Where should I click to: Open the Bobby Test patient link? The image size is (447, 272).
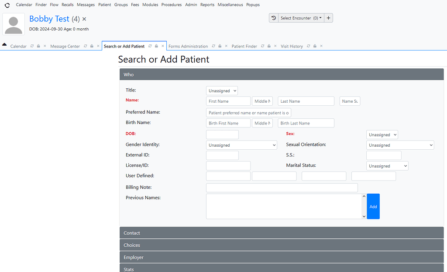[x=49, y=19]
